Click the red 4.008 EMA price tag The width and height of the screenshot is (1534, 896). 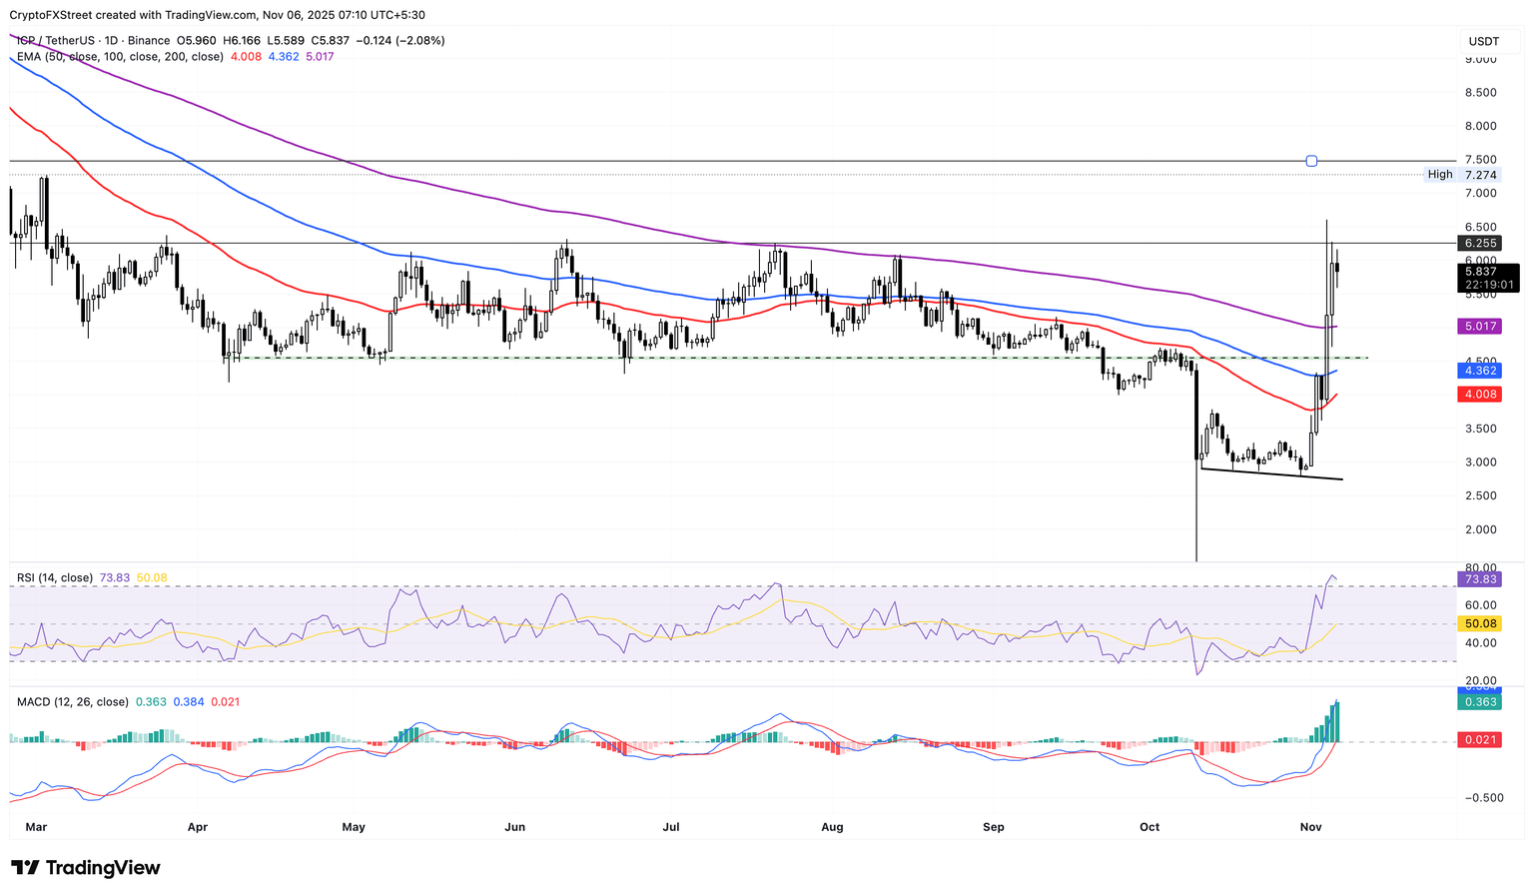tap(1480, 394)
